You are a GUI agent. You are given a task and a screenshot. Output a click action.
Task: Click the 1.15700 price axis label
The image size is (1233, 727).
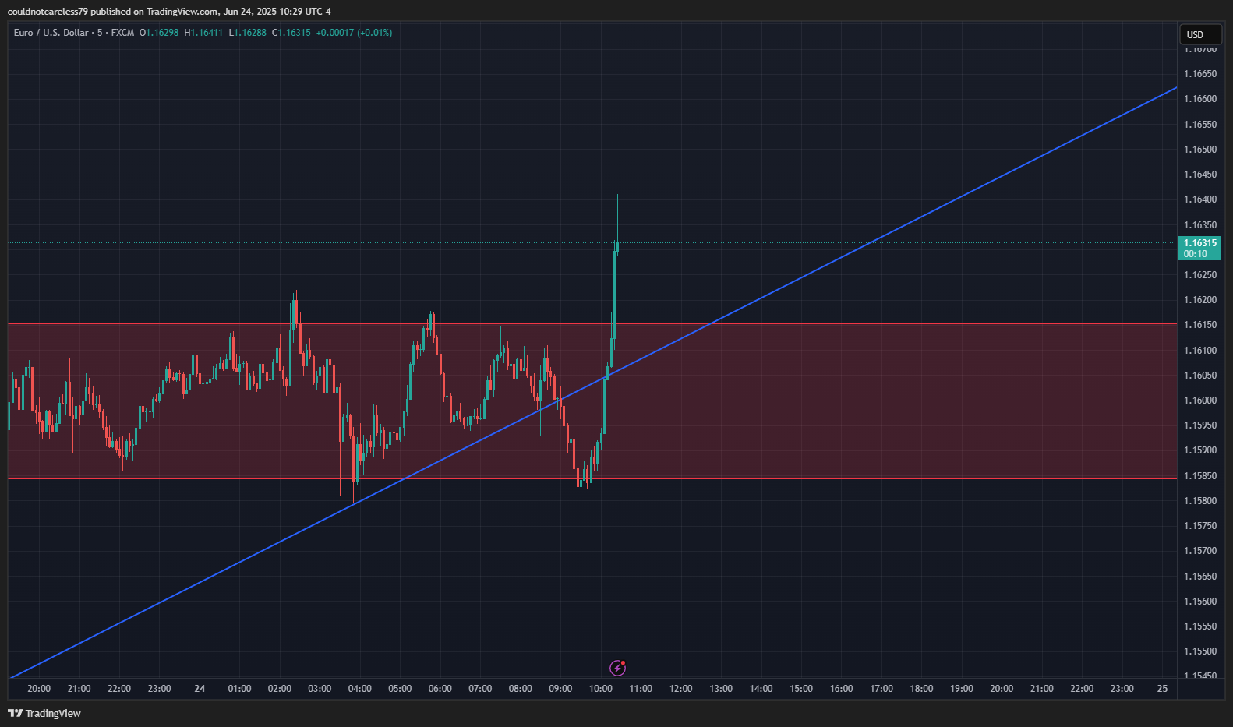[1199, 551]
